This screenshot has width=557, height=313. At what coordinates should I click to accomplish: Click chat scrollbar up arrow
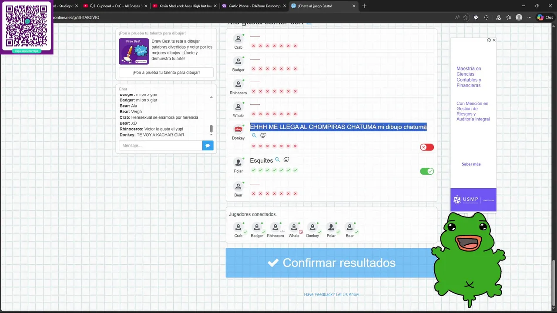click(x=211, y=97)
